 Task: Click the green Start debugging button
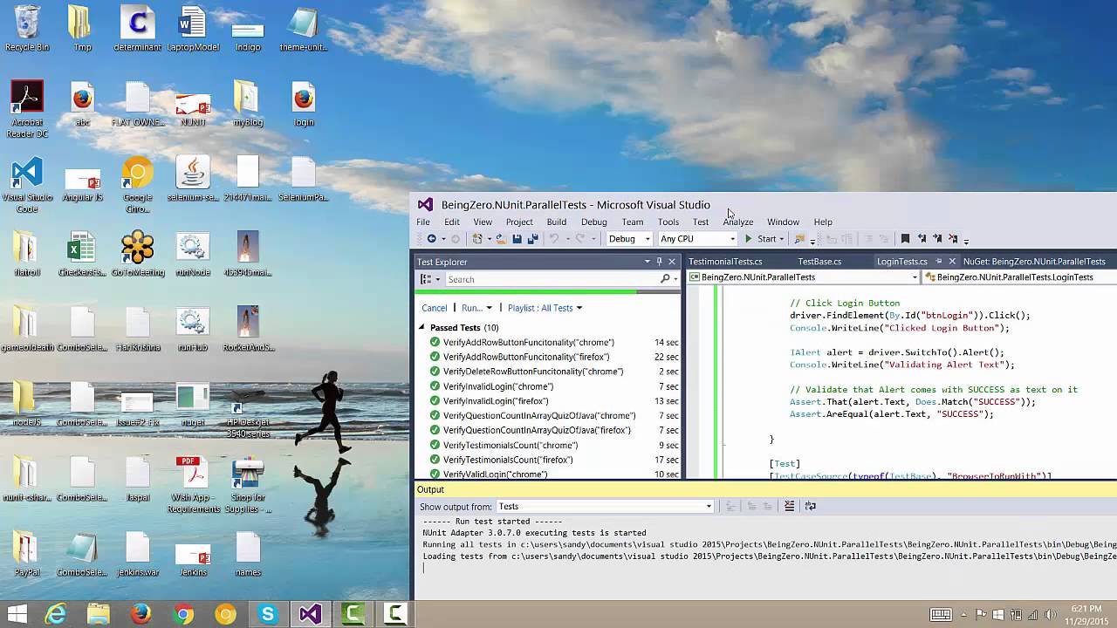(761, 239)
